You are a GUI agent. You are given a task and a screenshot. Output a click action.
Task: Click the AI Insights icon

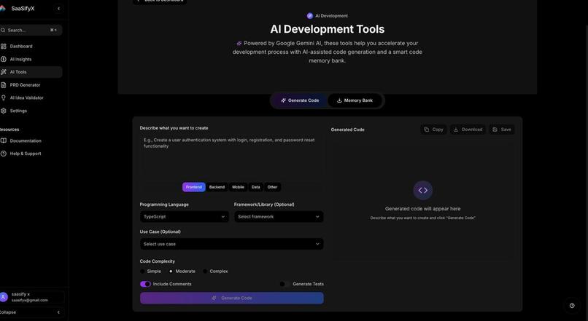point(4,59)
